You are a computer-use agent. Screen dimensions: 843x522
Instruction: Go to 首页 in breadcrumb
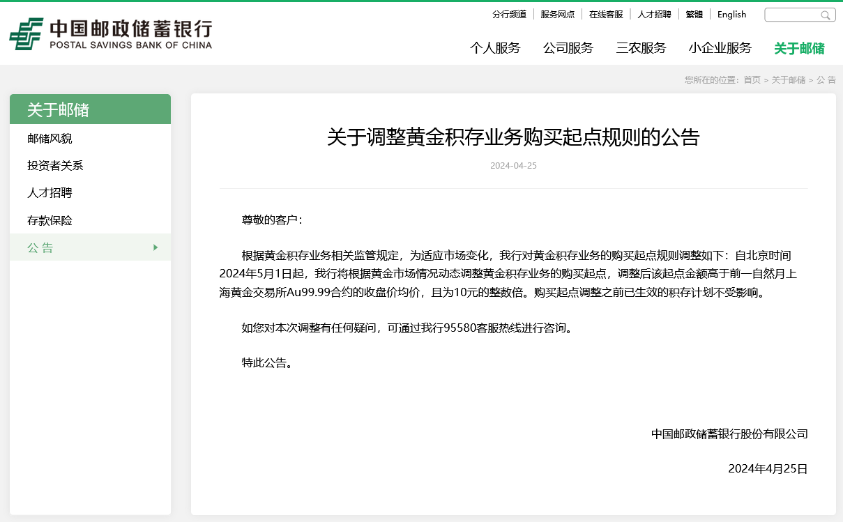pos(752,80)
